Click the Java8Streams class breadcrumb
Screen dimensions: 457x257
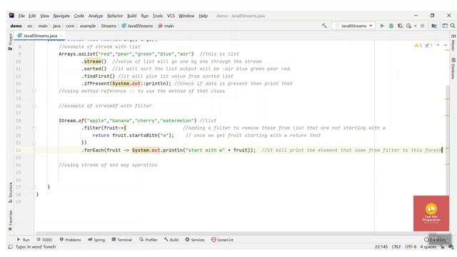click(x=137, y=26)
